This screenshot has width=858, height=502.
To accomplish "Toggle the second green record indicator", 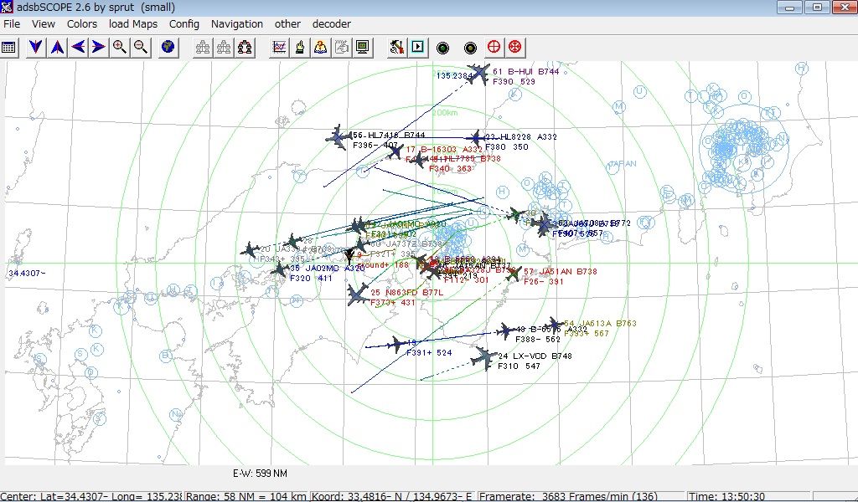I will (x=468, y=48).
